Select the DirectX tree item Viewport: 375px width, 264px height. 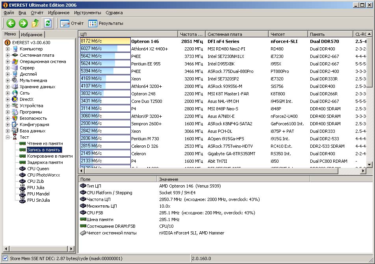coord(26,99)
